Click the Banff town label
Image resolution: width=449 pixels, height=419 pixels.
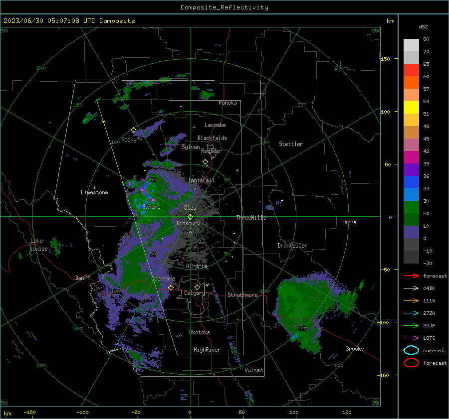(82, 278)
